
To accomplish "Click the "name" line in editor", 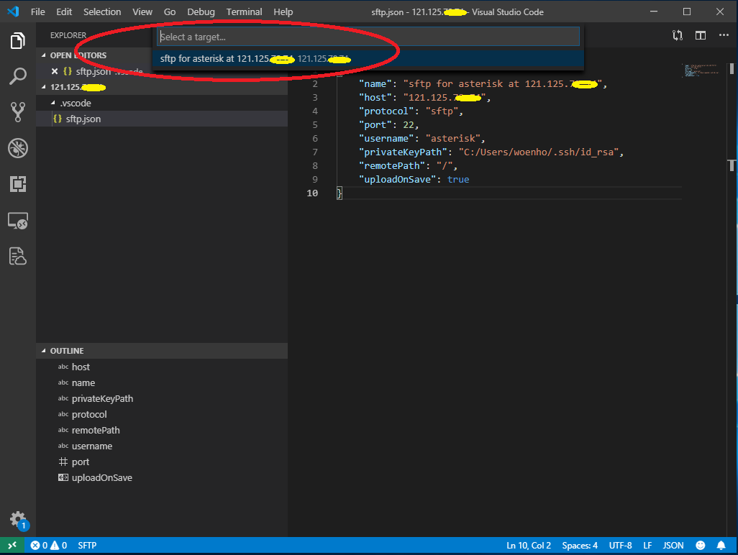I will coord(483,83).
